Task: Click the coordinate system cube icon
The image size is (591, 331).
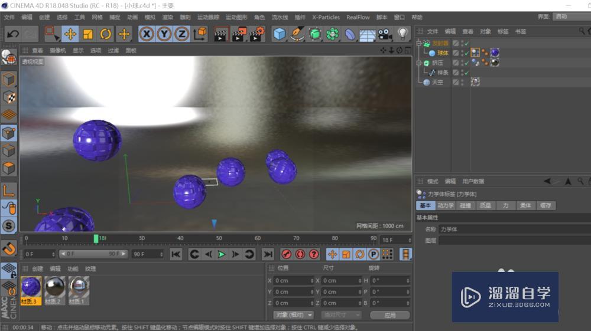Action: pyautogui.click(x=200, y=34)
